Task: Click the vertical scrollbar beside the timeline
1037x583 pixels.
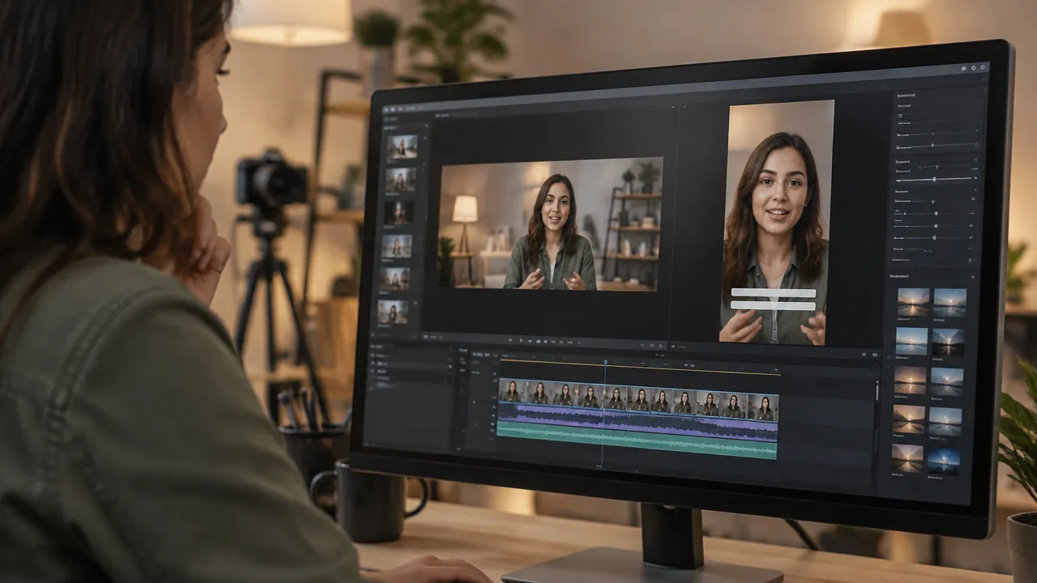Action: (877, 393)
